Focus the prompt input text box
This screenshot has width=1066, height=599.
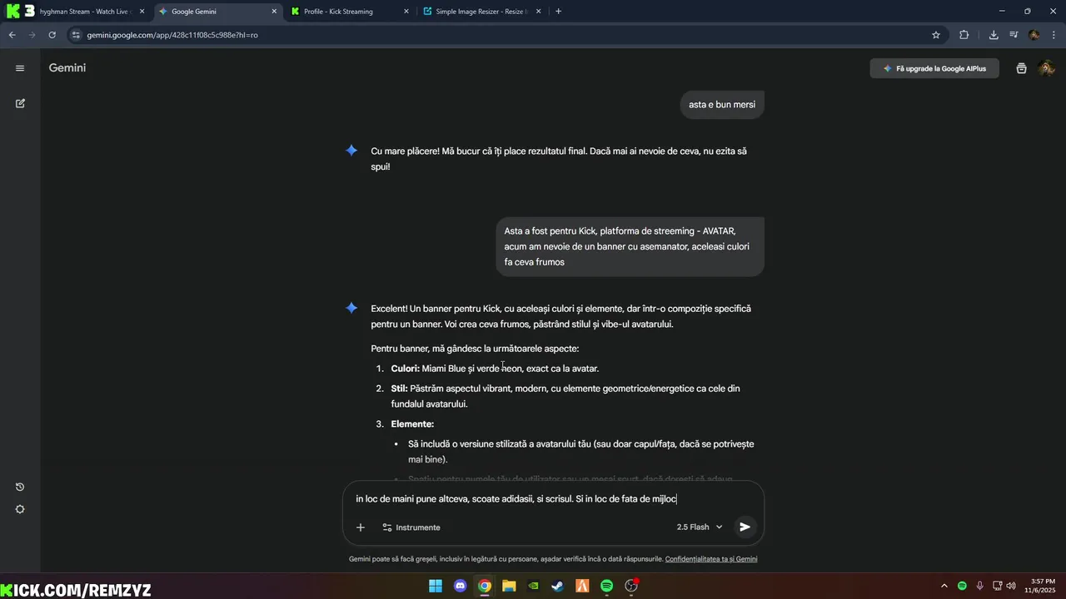(553, 499)
